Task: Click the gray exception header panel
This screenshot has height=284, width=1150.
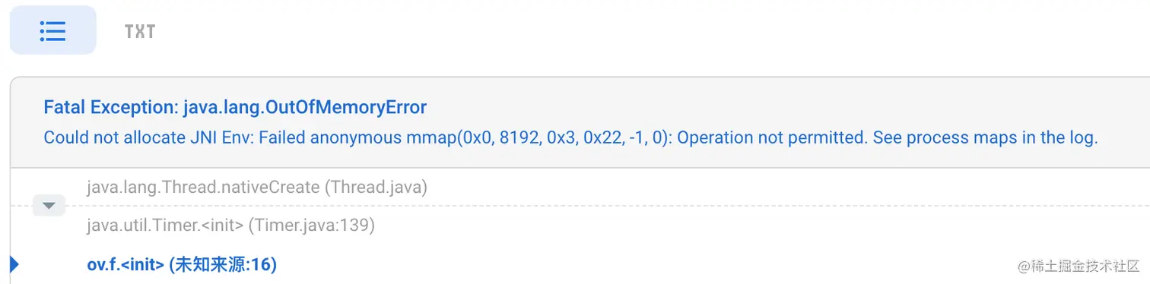Action: pyautogui.click(x=580, y=122)
